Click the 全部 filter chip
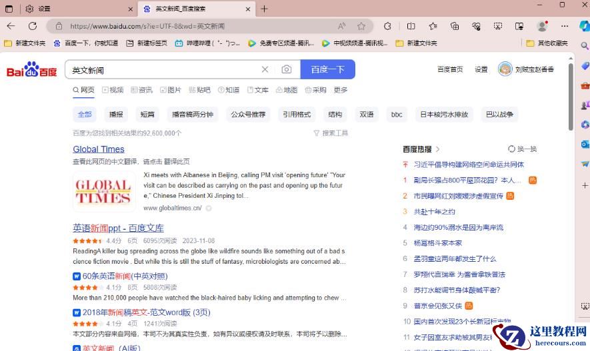The height and width of the screenshot is (351, 590). (85, 115)
